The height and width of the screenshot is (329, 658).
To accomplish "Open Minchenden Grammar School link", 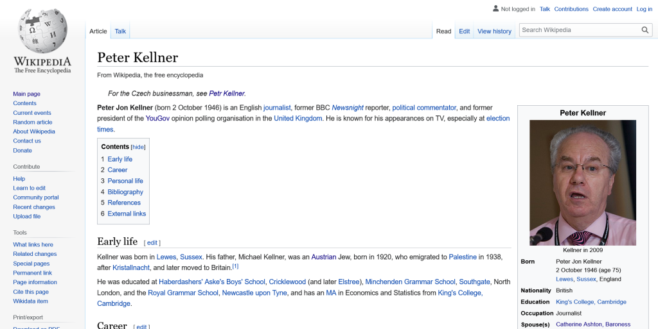I will [410, 282].
